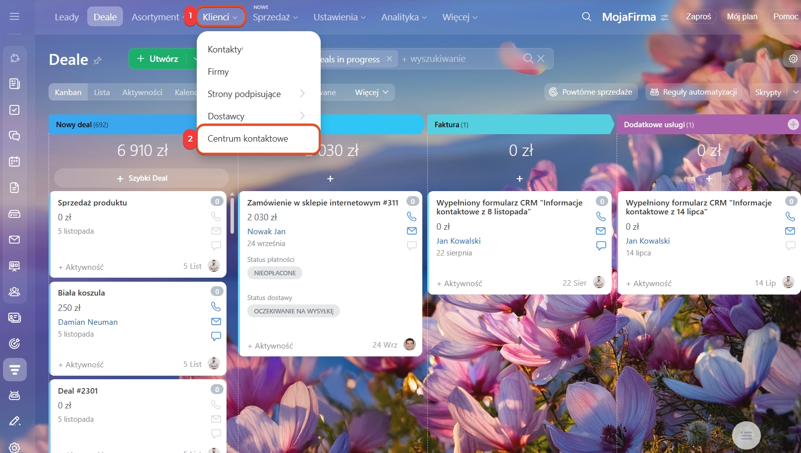Open the mail icon in left sidebar
This screenshot has height=453, width=801.
click(14, 240)
